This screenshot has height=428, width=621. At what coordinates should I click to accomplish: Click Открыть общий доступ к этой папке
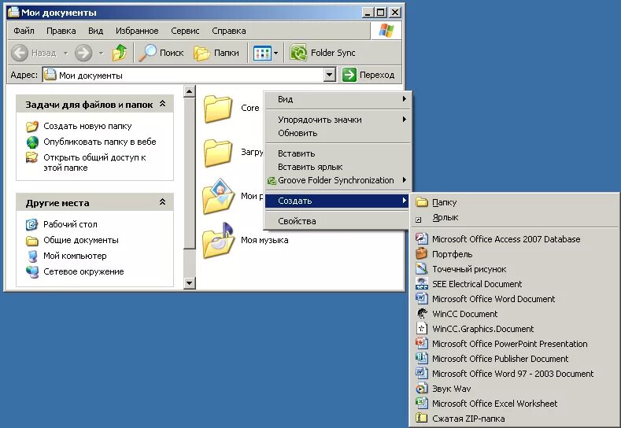pos(94,162)
